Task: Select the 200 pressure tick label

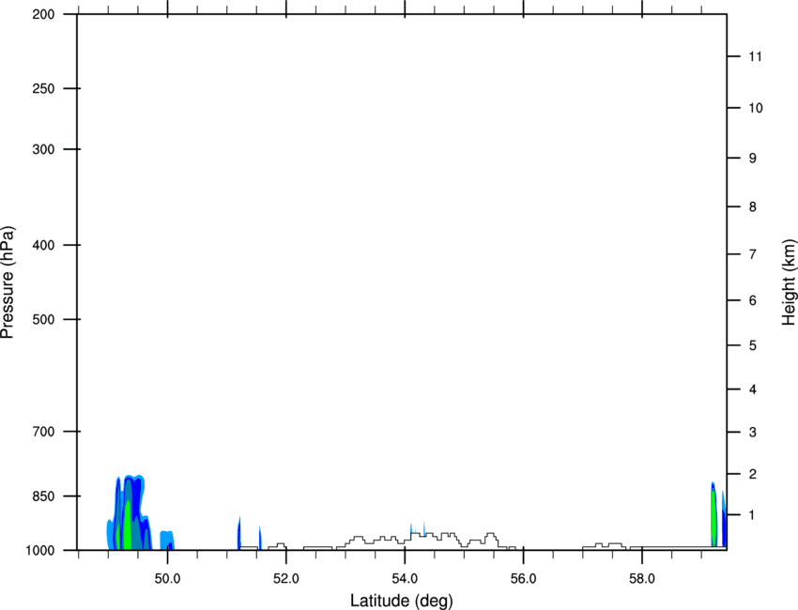Action: pos(43,14)
